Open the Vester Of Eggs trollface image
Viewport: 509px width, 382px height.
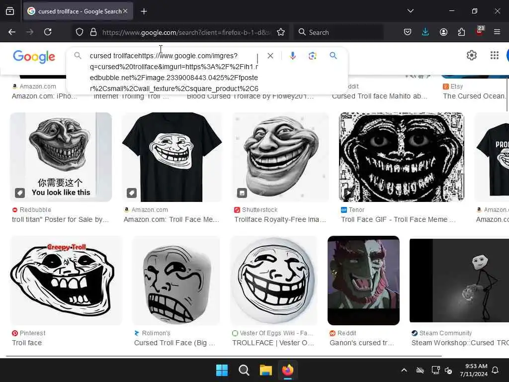coord(274,281)
